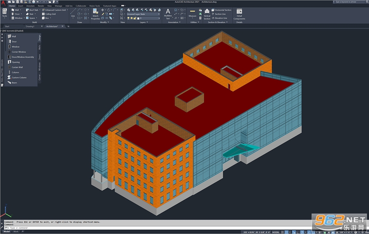Select Enhanced Custom Grid tool
Image resolution: width=369 pixels, height=234 pixels.
click(54, 10)
